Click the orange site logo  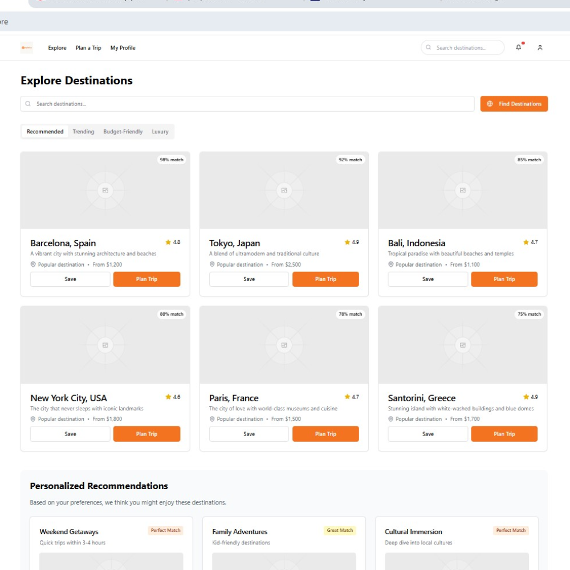click(x=27, y=48)
